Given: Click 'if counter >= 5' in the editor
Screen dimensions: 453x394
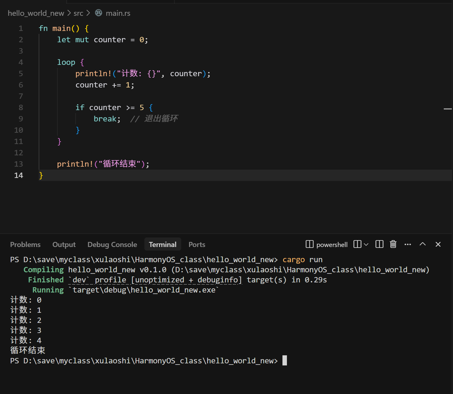Looking at the screenshot, I should 110,107.
